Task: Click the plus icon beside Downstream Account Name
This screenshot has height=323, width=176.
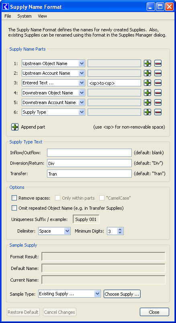Action: (x=147, y=102)
